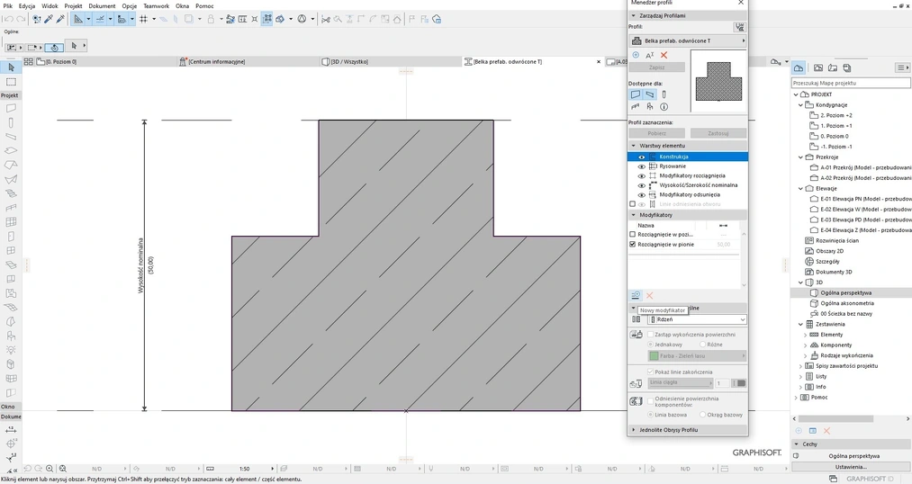
Task: Enable the Rozciągnięcie w poziomie checkbox
Action: (x=632, y=235)
